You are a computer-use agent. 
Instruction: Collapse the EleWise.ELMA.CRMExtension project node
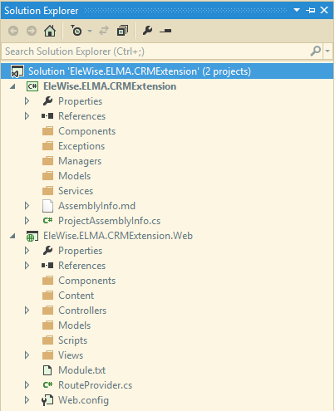click(x=12, y=86)
